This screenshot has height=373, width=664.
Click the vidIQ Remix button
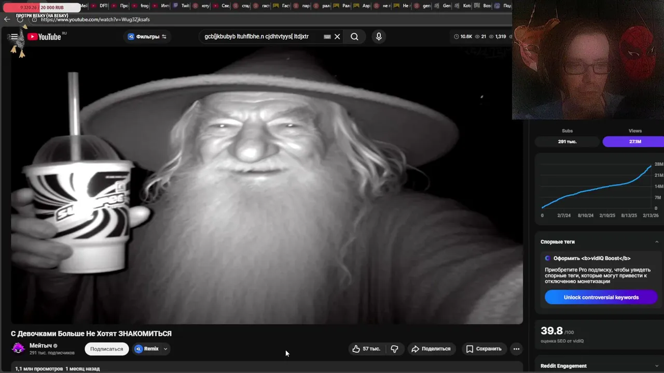click(147, 349)
